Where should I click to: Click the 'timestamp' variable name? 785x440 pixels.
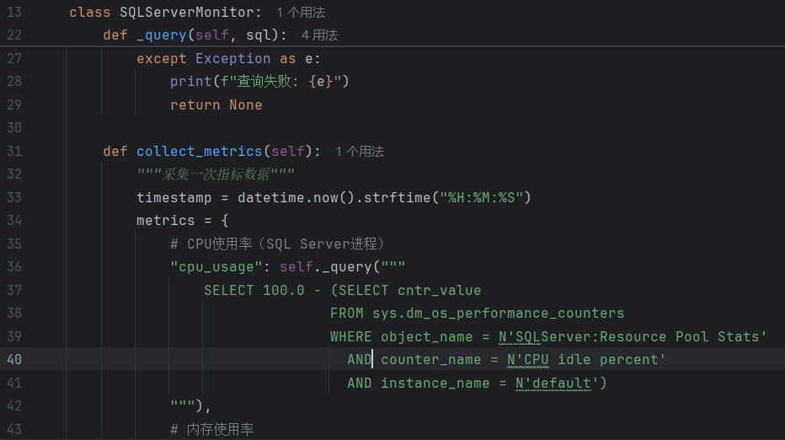pos(174,197)
